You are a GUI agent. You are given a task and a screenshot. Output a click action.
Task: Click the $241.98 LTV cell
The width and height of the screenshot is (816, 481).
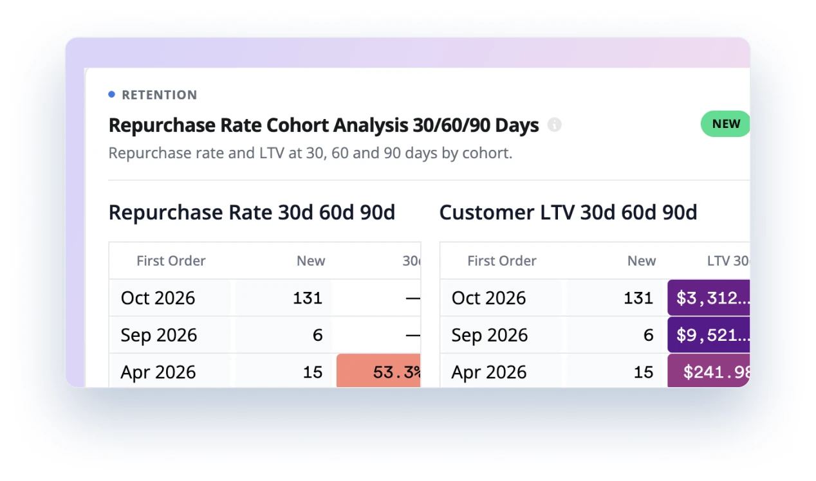click(x=709, y=371)
